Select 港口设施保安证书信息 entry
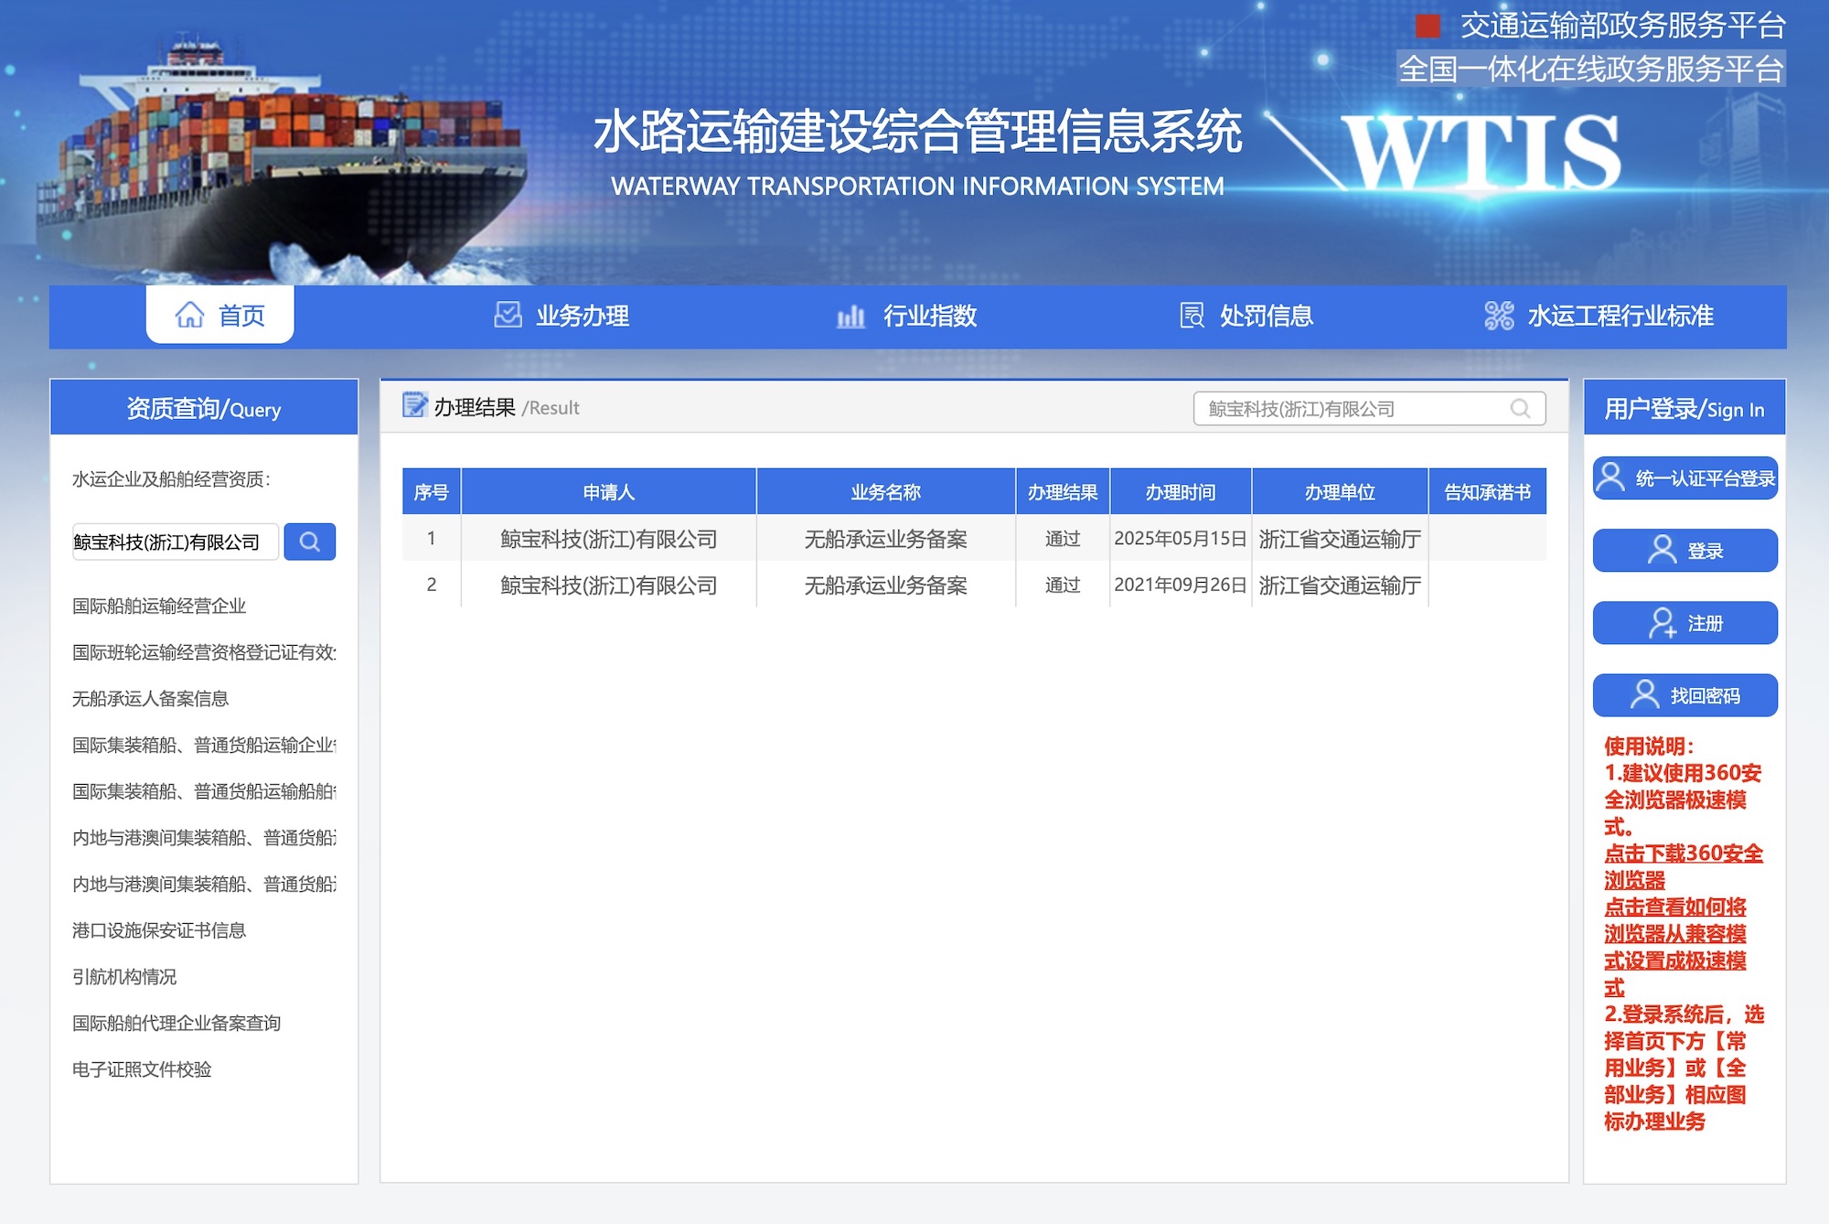The height and width of the screenshot is (1224, 1829). tap(160, 930)
